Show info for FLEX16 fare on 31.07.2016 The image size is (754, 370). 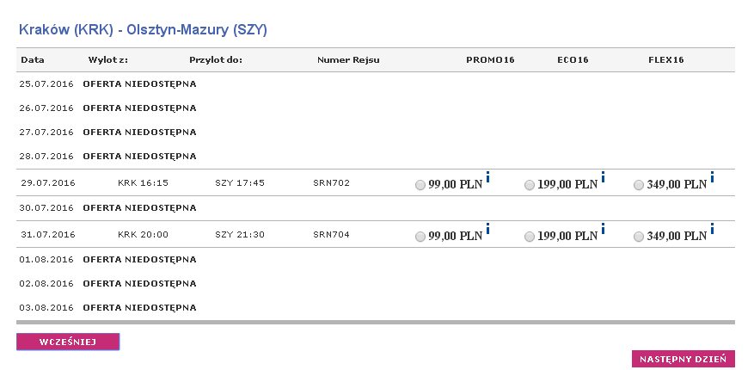(x=712, y=229)
